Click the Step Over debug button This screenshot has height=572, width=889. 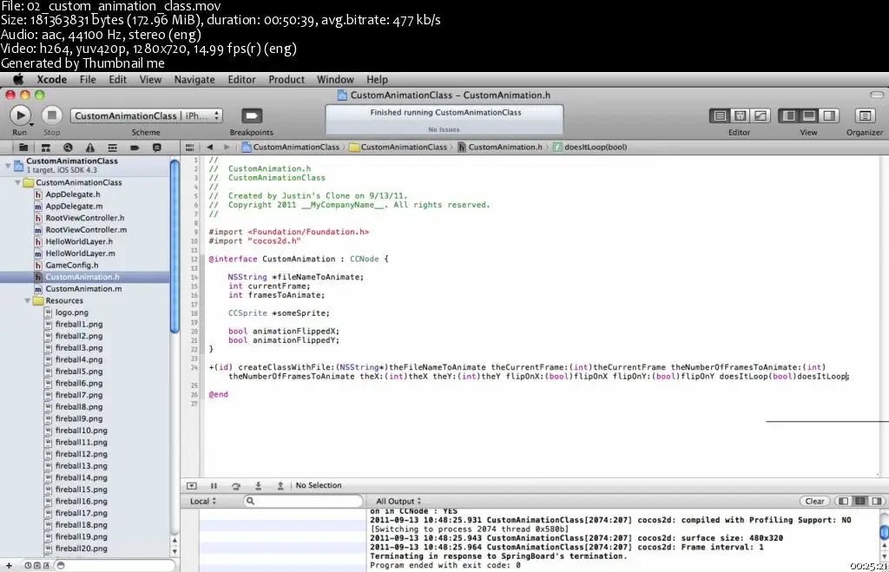pos(236,486)
